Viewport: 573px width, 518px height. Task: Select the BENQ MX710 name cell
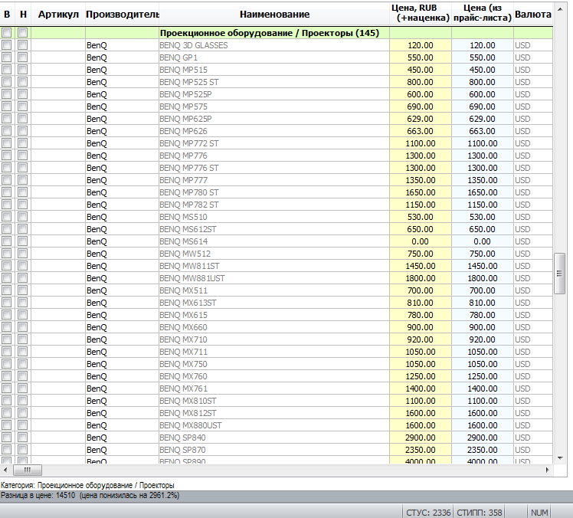pyautogui.click(x=274, y=339)
